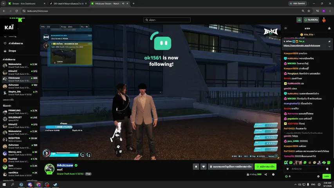Open ROSHTEIN Slots & Casino channel

(20, 139)
